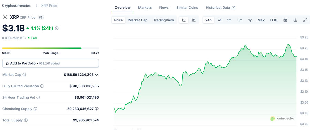Viewport: 310px width, 130px height.
Task: Go to Cryptocurrencies breadcrumb link
Action: 17,6
